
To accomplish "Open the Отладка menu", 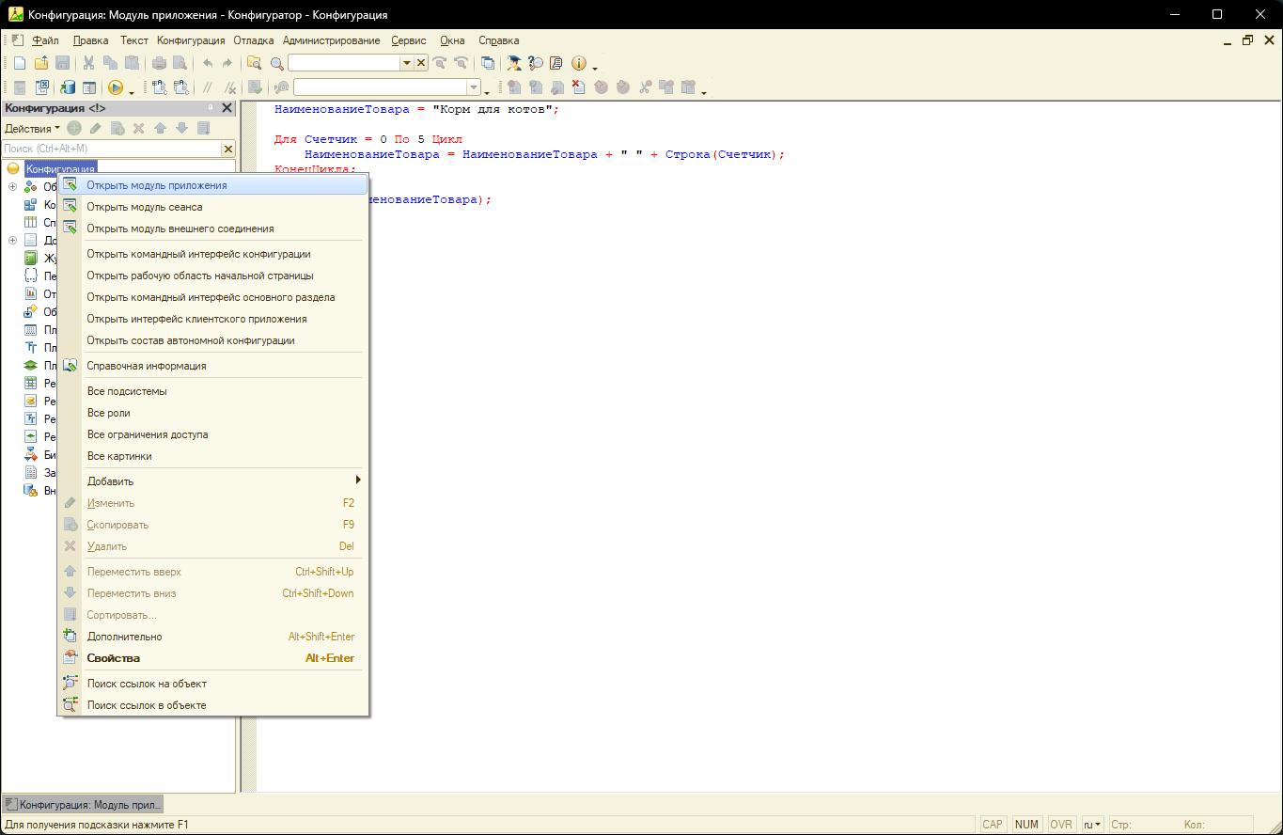I will pyautogui.click(x=254, y=40).
